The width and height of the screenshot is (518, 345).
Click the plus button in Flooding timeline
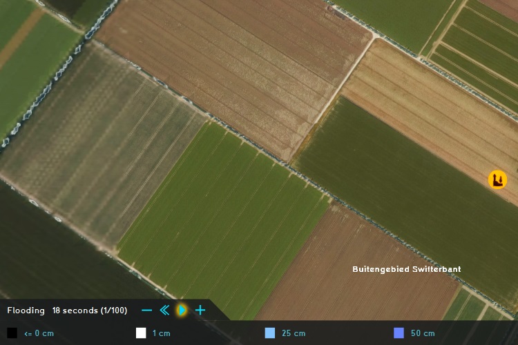pos(200,310)
